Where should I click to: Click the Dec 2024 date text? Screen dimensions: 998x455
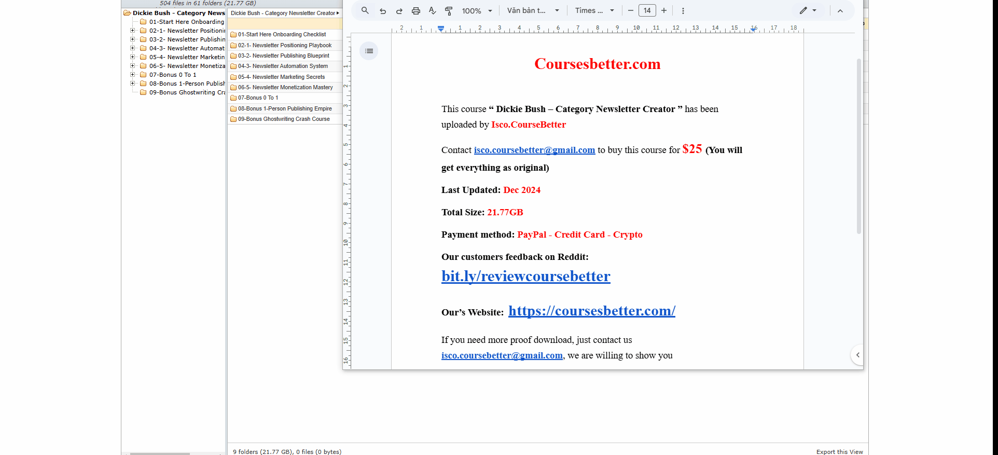[x=522, y=190]
